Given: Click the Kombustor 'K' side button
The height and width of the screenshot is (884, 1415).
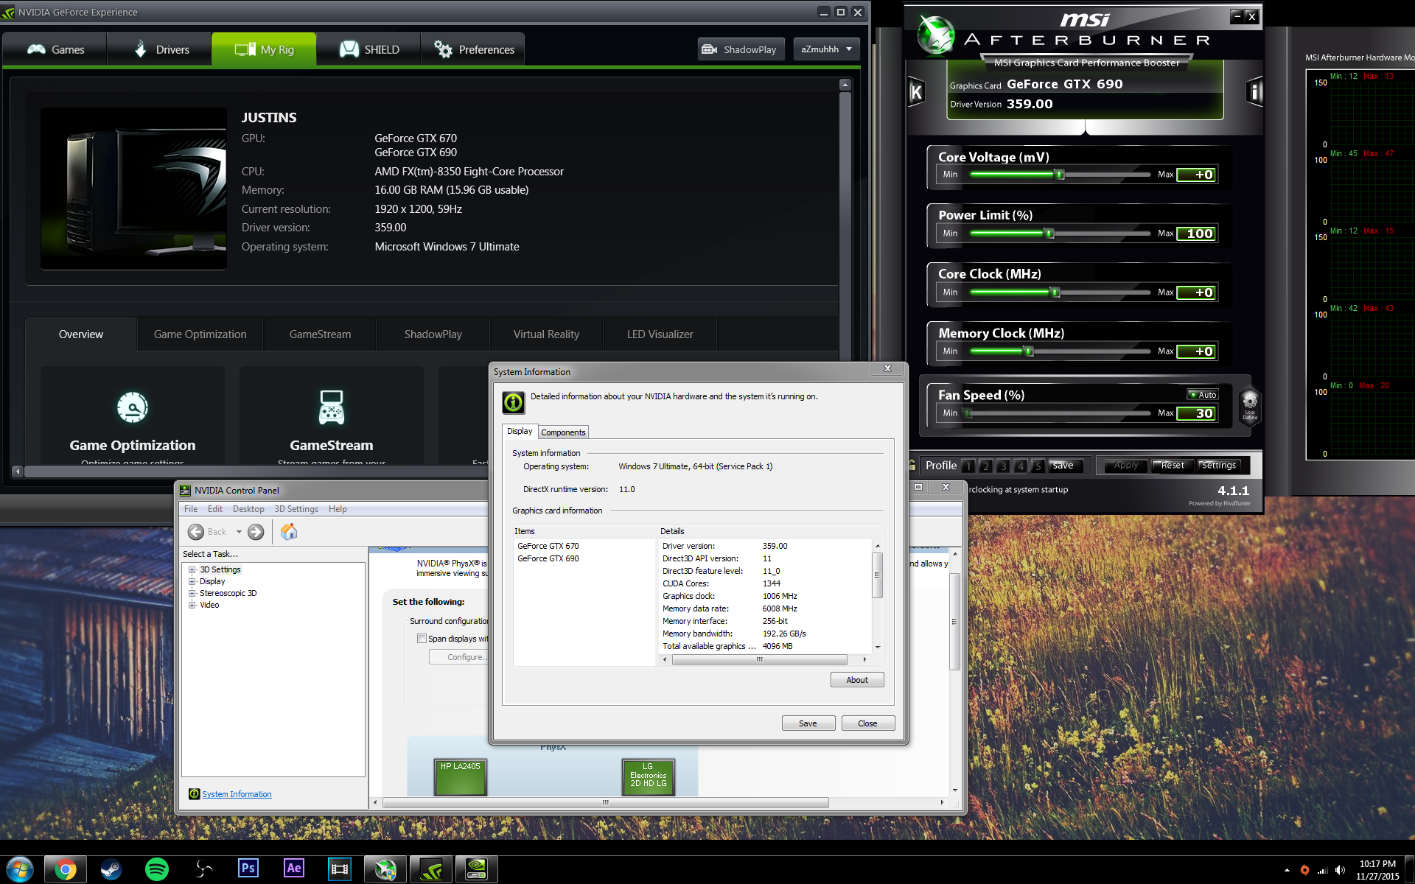Looking at the screenshot, I should point(916,92).
